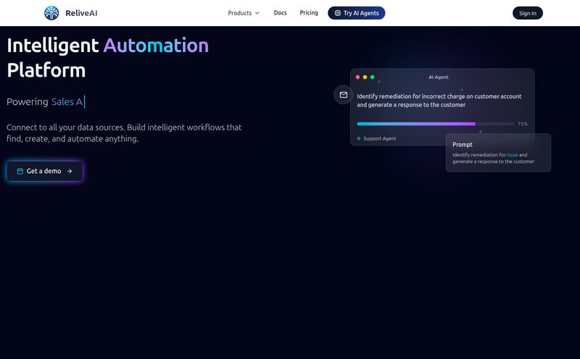Click the ReliveAI logo icon
This screenshot has width=580, height=359.
pos(51,13)
